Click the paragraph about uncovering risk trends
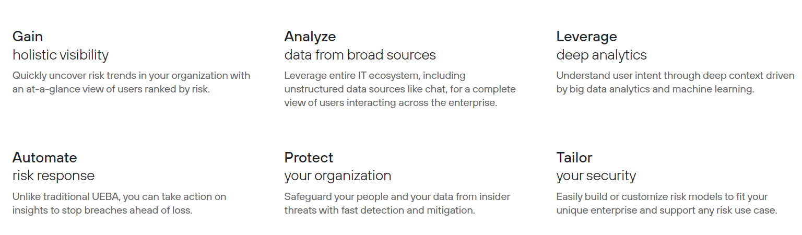The image size is (802, 235). tap(132, 83)
